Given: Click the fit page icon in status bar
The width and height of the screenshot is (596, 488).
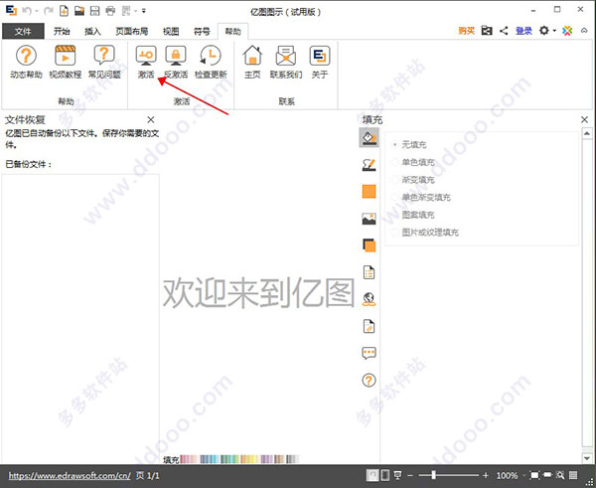Looking at the screenshot, I should coord(534,475).
